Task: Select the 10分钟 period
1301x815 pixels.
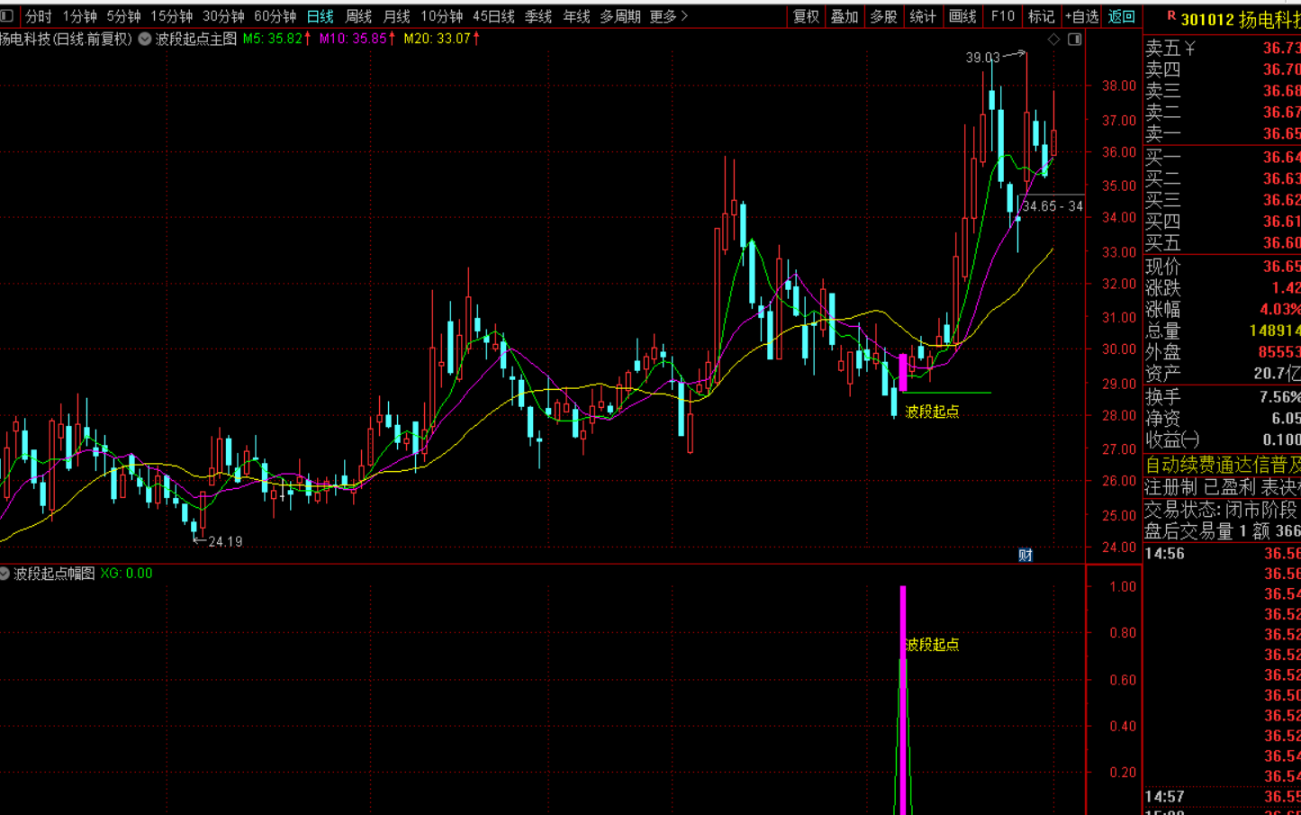Action: coord(441,16)
